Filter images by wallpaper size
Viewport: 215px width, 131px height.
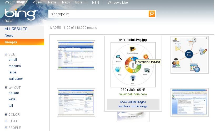16,79
